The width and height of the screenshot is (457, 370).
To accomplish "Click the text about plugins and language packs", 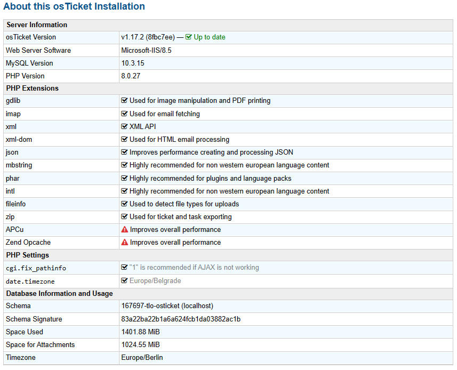I will coord(211,178).
